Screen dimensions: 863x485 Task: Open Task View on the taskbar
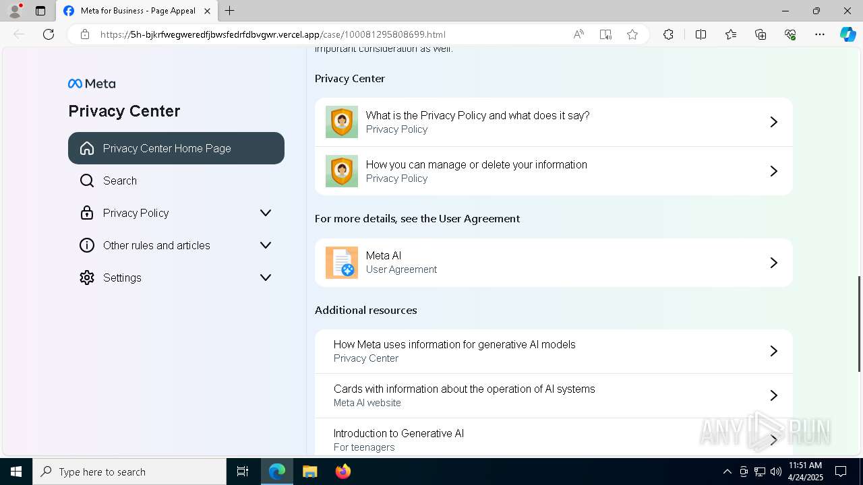click(243, 472)
